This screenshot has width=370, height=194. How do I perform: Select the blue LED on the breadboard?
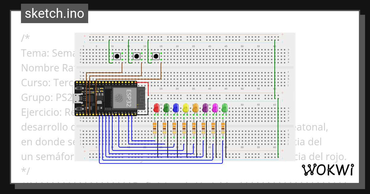tap(176, 108)
